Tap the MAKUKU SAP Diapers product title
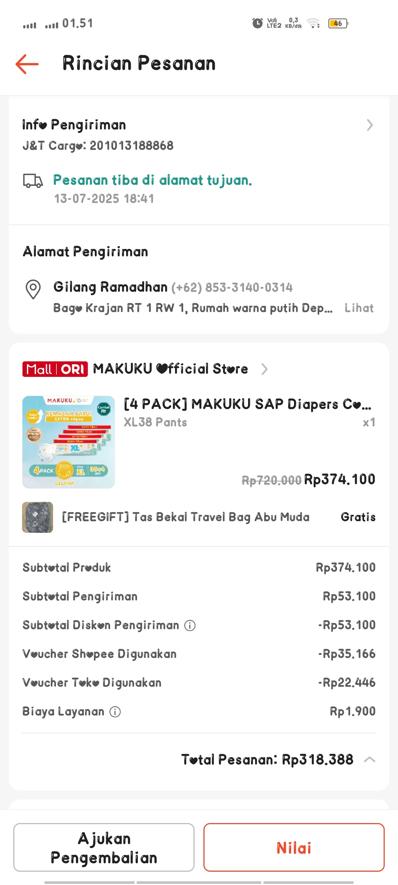The height and width of the screenshot is (885, 398). [x=247, y=404]
